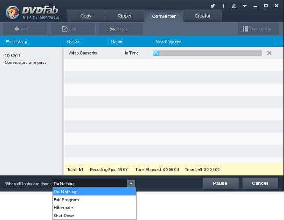284x220 pixels.
Task: Click the version 9.1.6.7 label
Action: [41, 18]
